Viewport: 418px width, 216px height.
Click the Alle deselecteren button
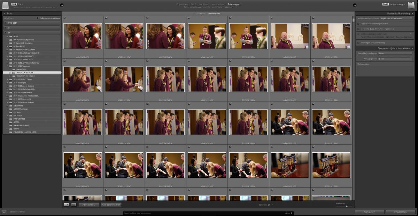click(x=111, y=205)
